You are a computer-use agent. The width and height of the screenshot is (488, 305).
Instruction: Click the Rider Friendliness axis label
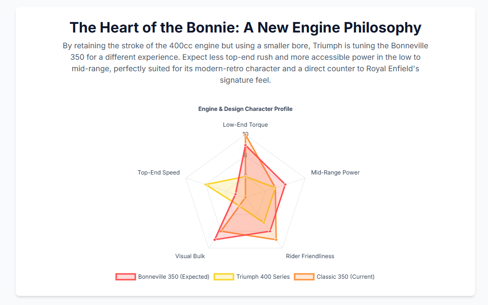(x=310, y=256)
